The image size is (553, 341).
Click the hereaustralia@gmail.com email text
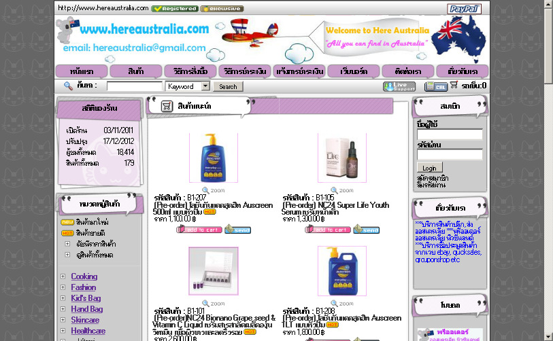pyautogui.click(x=149, y=48)
